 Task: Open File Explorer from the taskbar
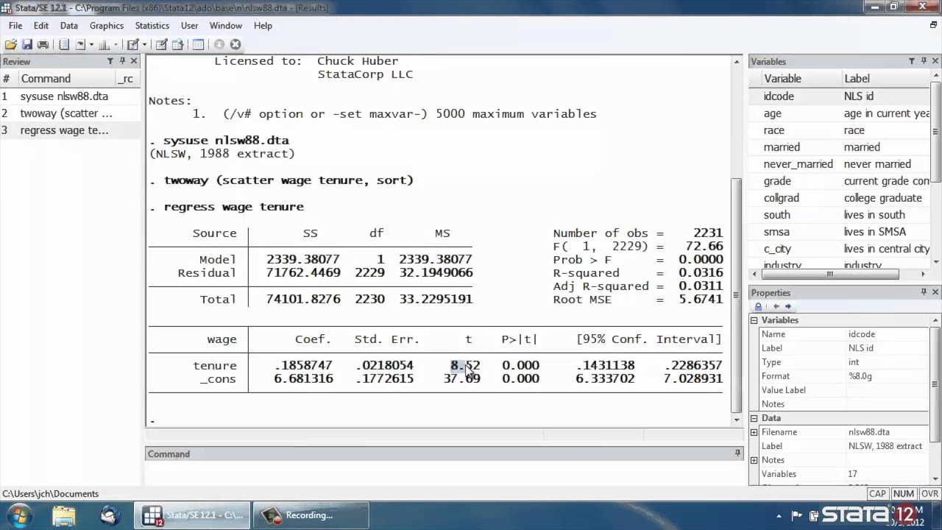coord(64,515)
